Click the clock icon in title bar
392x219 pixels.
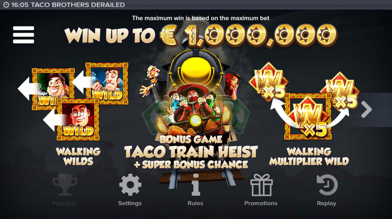click(6, 5)
